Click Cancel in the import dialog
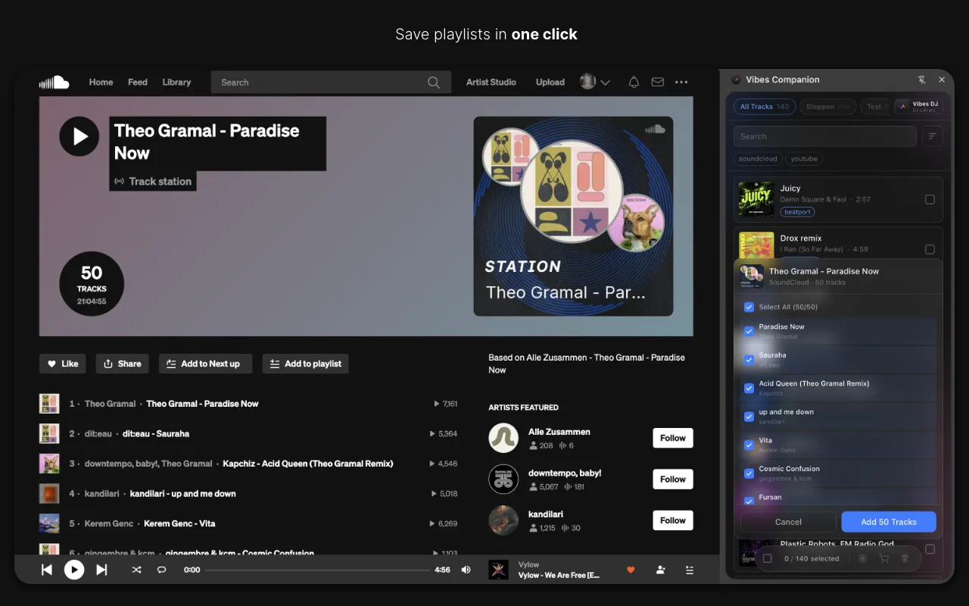 [x=788, y=522]
